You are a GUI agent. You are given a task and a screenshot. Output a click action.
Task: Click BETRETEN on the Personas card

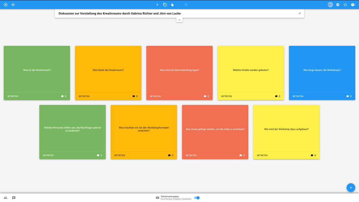click(48, 155)
